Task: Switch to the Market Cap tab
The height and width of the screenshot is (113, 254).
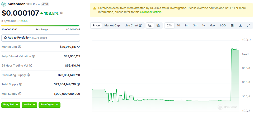Action: click(112, 25)
